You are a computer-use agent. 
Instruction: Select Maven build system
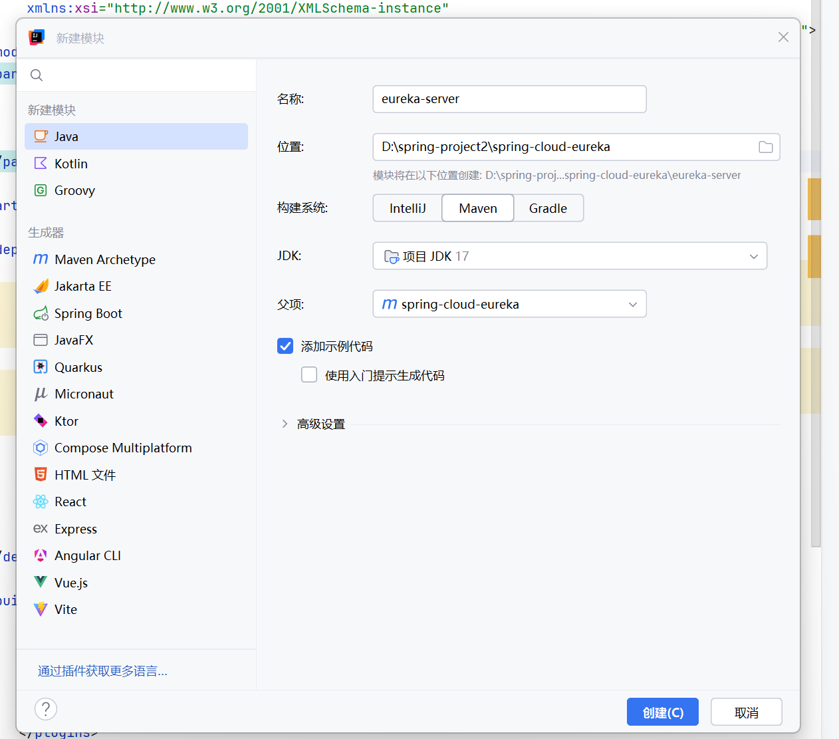coord(478,208)
